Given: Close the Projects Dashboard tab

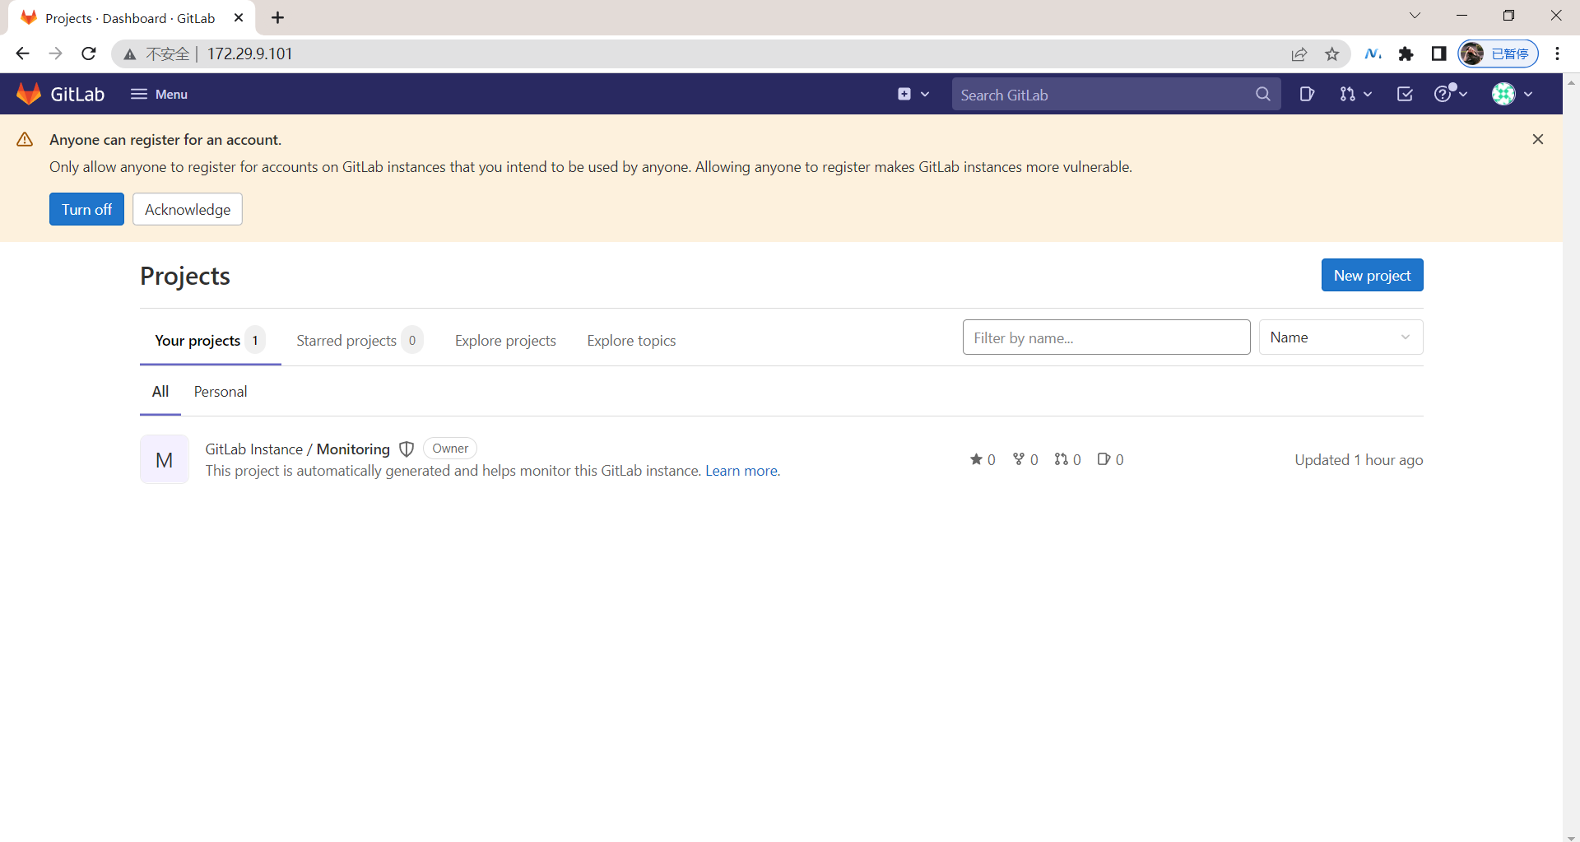Looking at the screenshot, I should click(x=239, y=17).
